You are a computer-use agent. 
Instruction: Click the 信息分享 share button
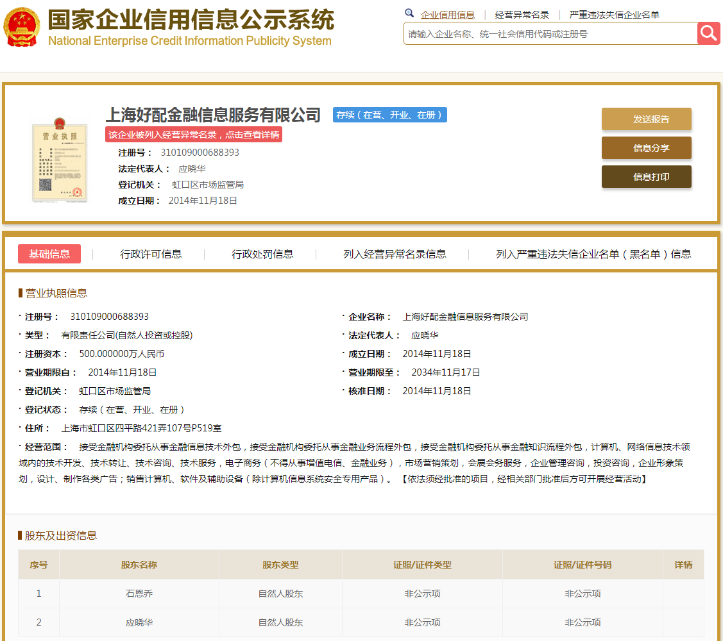click(x=646, y=148)
